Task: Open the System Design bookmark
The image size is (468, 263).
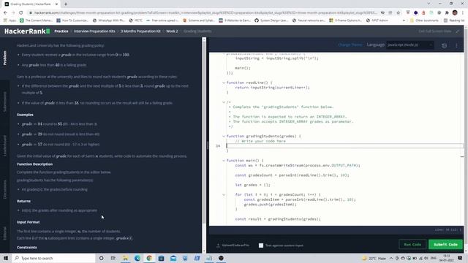Action: point(271,20)
